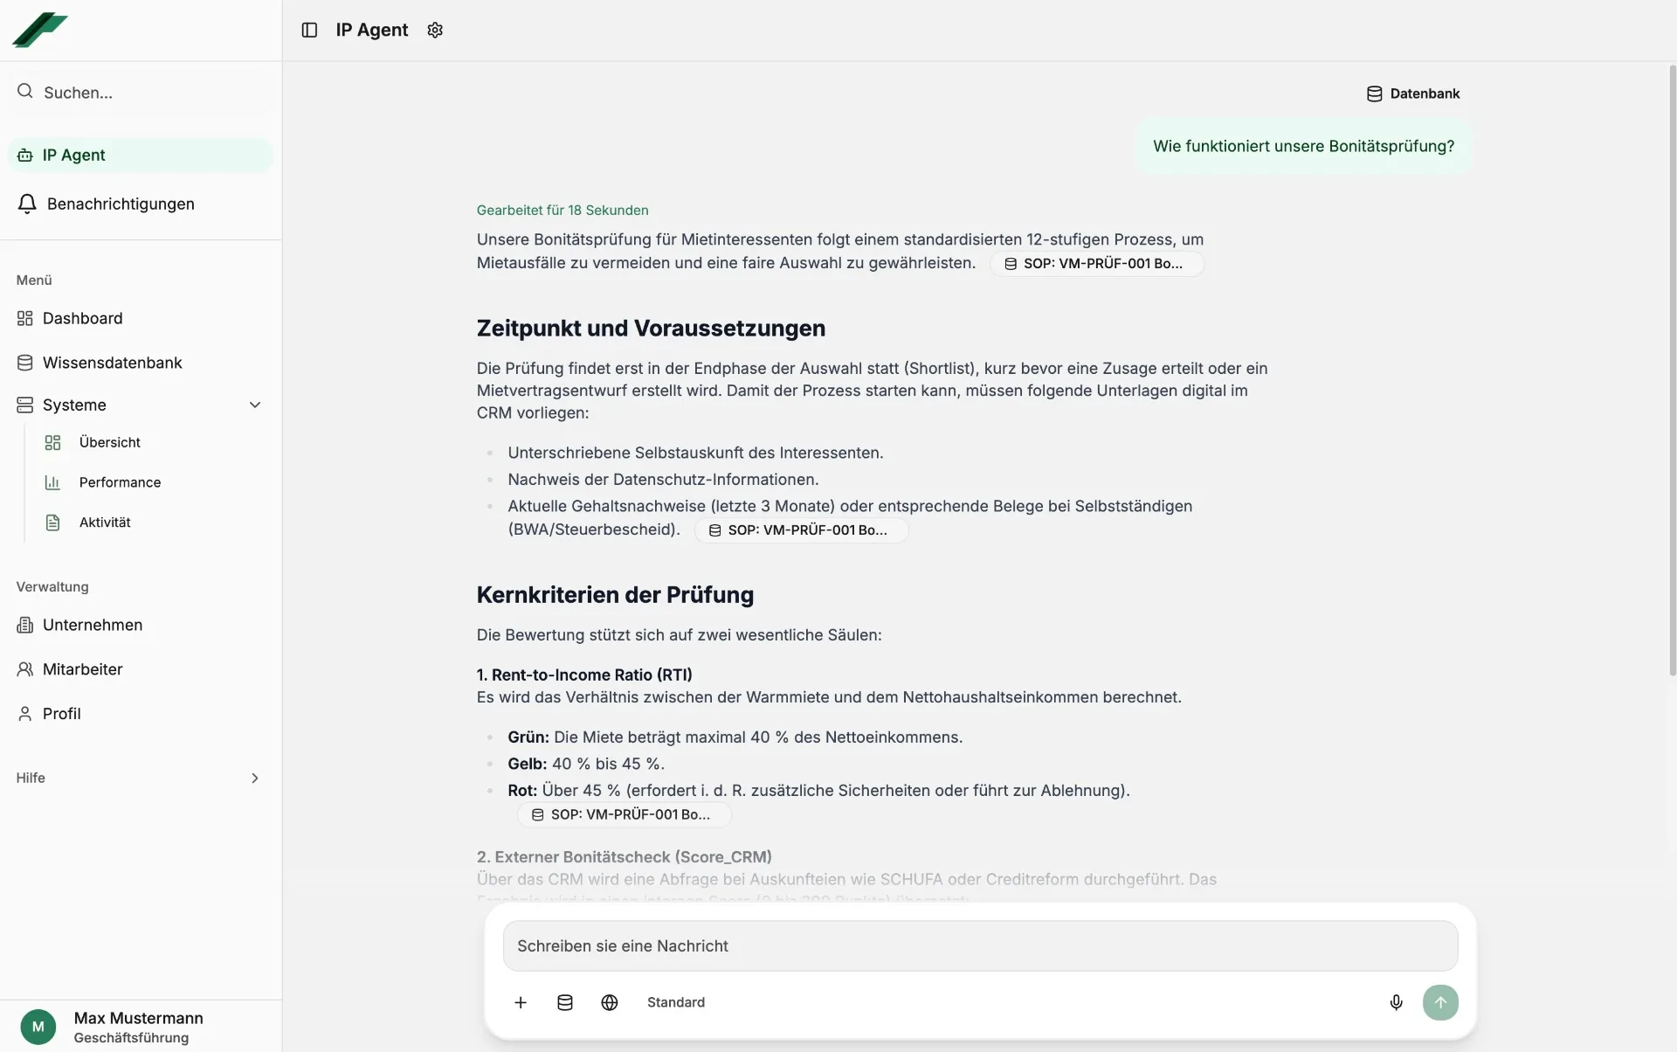Viewport: 1677px width, 1052px height.
Task: Click the message input field
Action: [x=980, y=945]
